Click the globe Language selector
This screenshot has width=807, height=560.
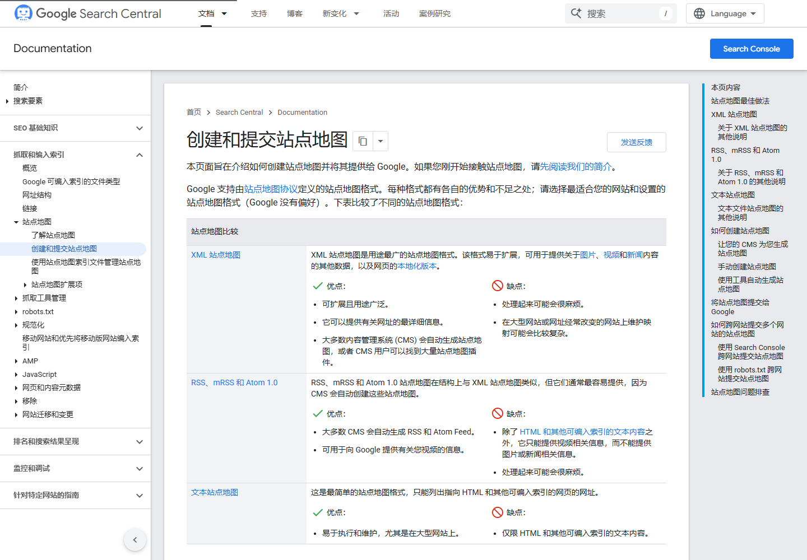(725, 13)
